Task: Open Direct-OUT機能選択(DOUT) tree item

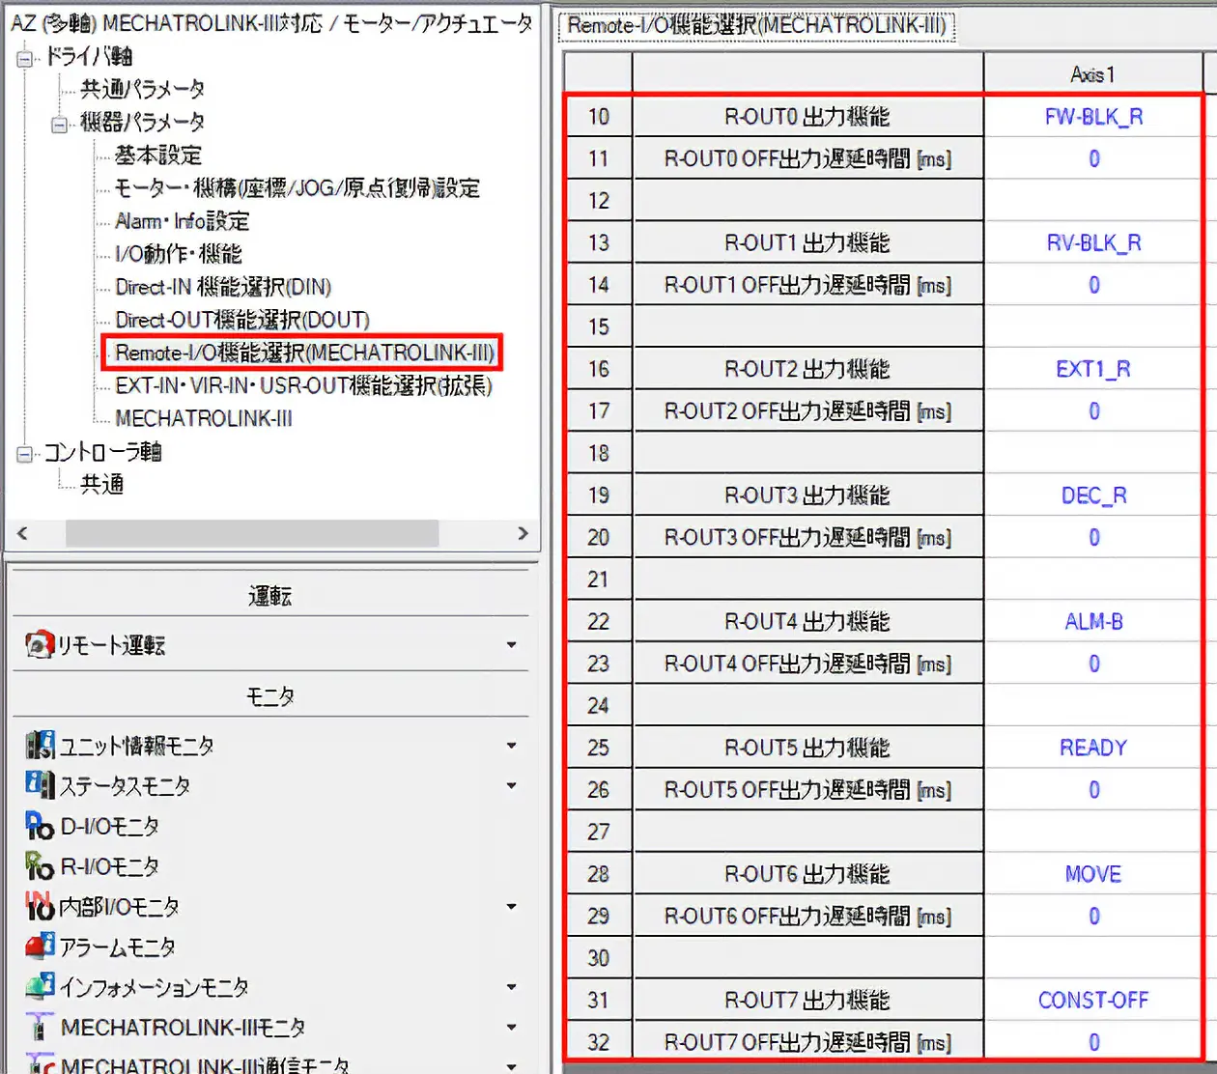Action: 242,319
